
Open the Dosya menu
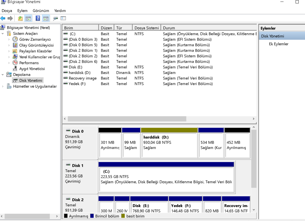click(7, 11)
